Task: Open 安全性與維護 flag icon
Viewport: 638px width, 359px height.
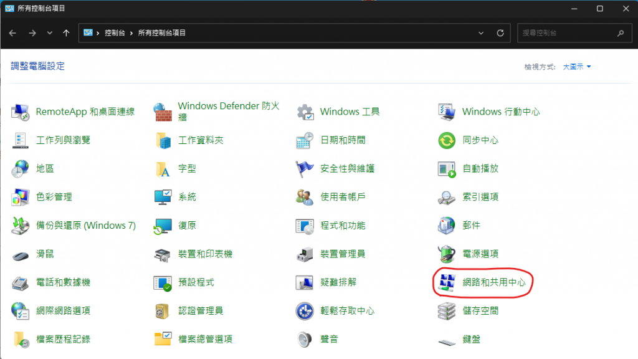Action: tap(305, 169)
